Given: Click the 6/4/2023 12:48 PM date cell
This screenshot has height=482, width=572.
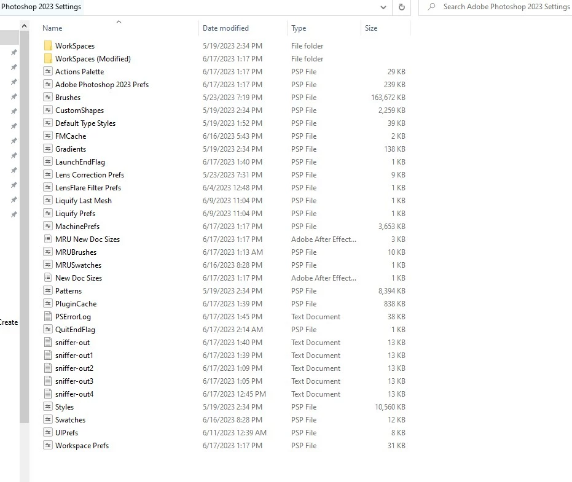Looking at the screenshot, I should point(232,188).
